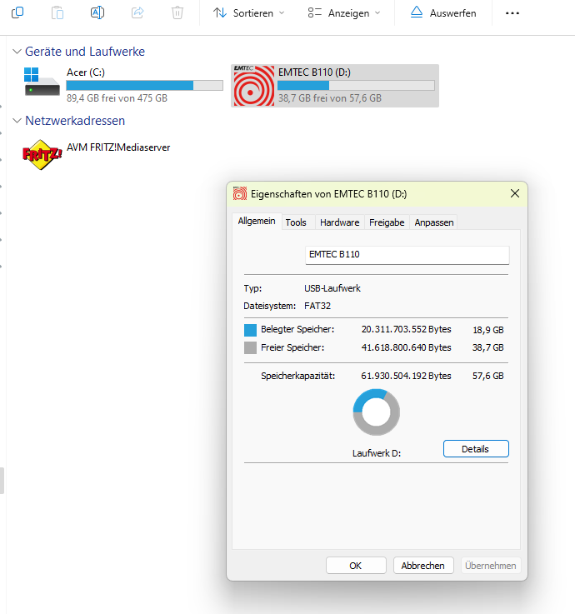Screen dimensions: 575x614
Task: Click the donut chart of drive usage
Action: pos(376,412)
